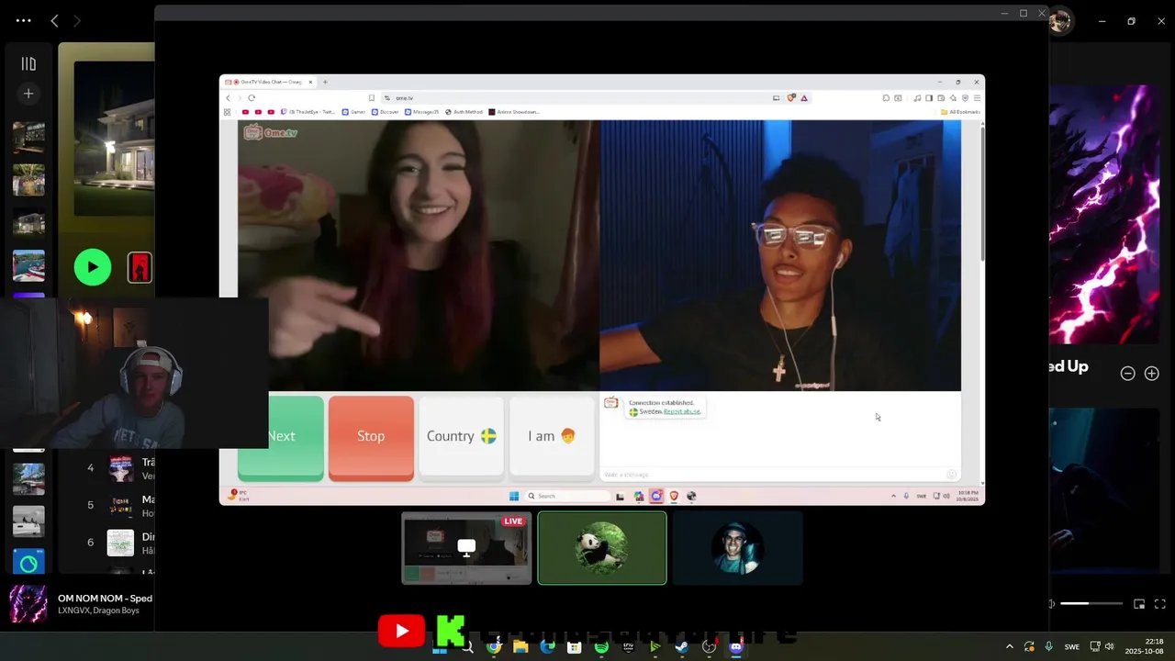Open Spotify Your Library icon
The width and height of the screenshot is (1175, 661).
tap(28, 63)
